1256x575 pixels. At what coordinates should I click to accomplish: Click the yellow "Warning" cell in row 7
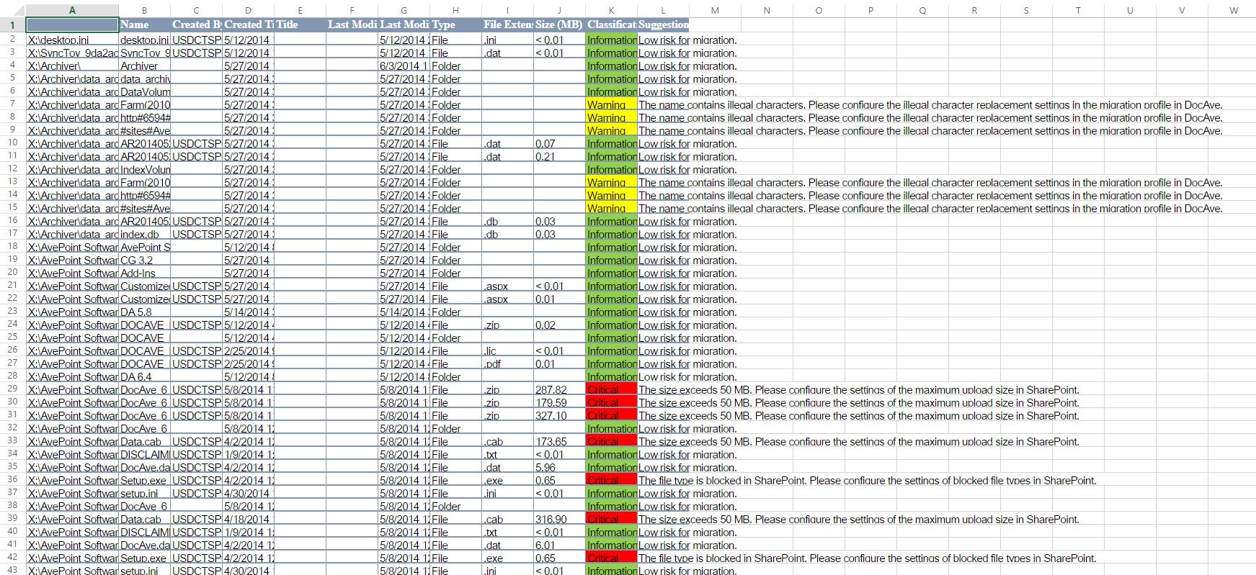click(x=612, y=104)
